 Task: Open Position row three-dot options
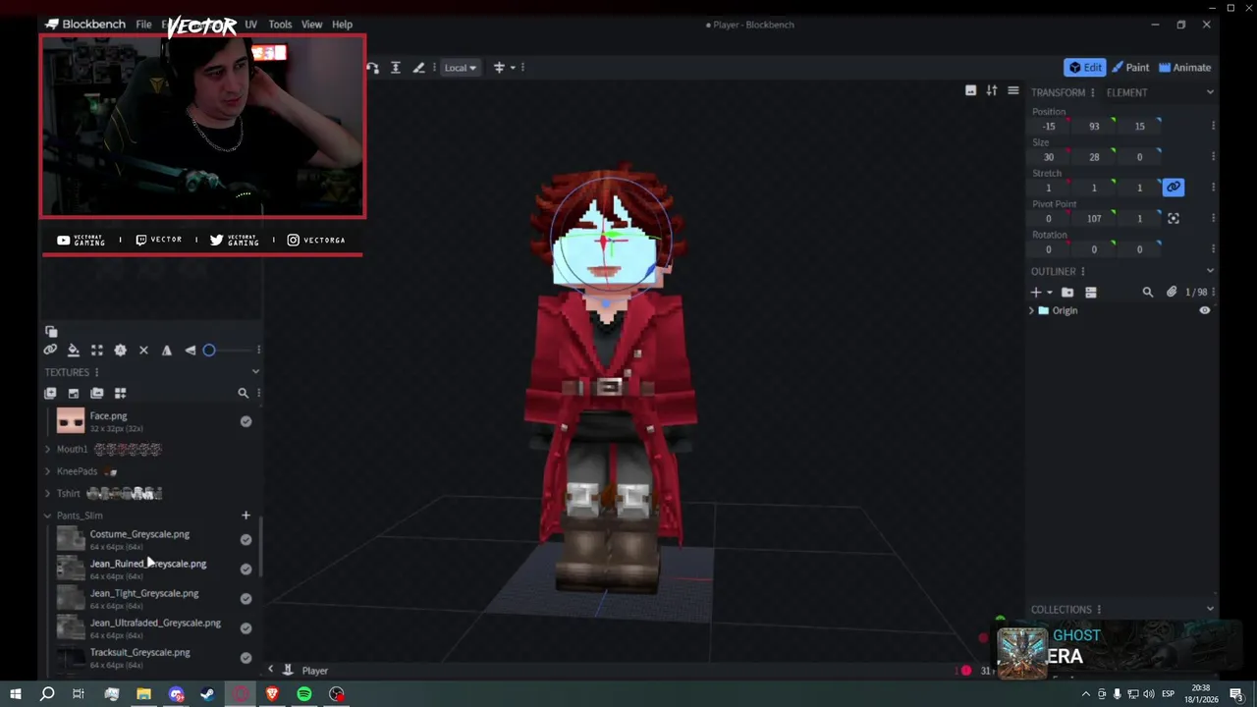coord(1213,126)
